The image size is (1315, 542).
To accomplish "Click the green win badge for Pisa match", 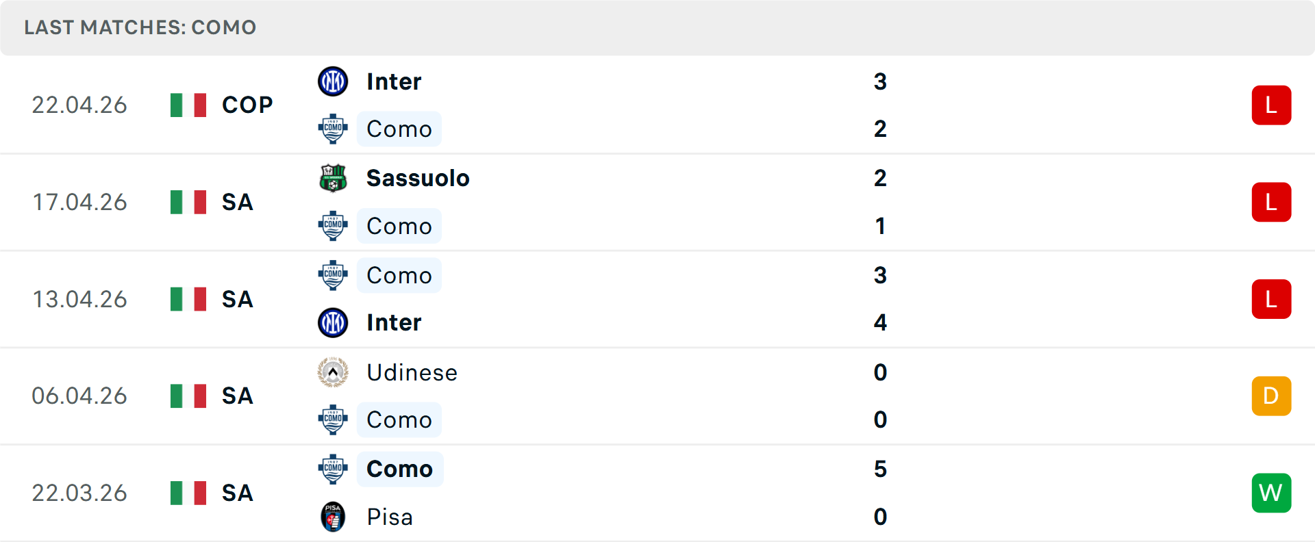I will pos(1271,493).
